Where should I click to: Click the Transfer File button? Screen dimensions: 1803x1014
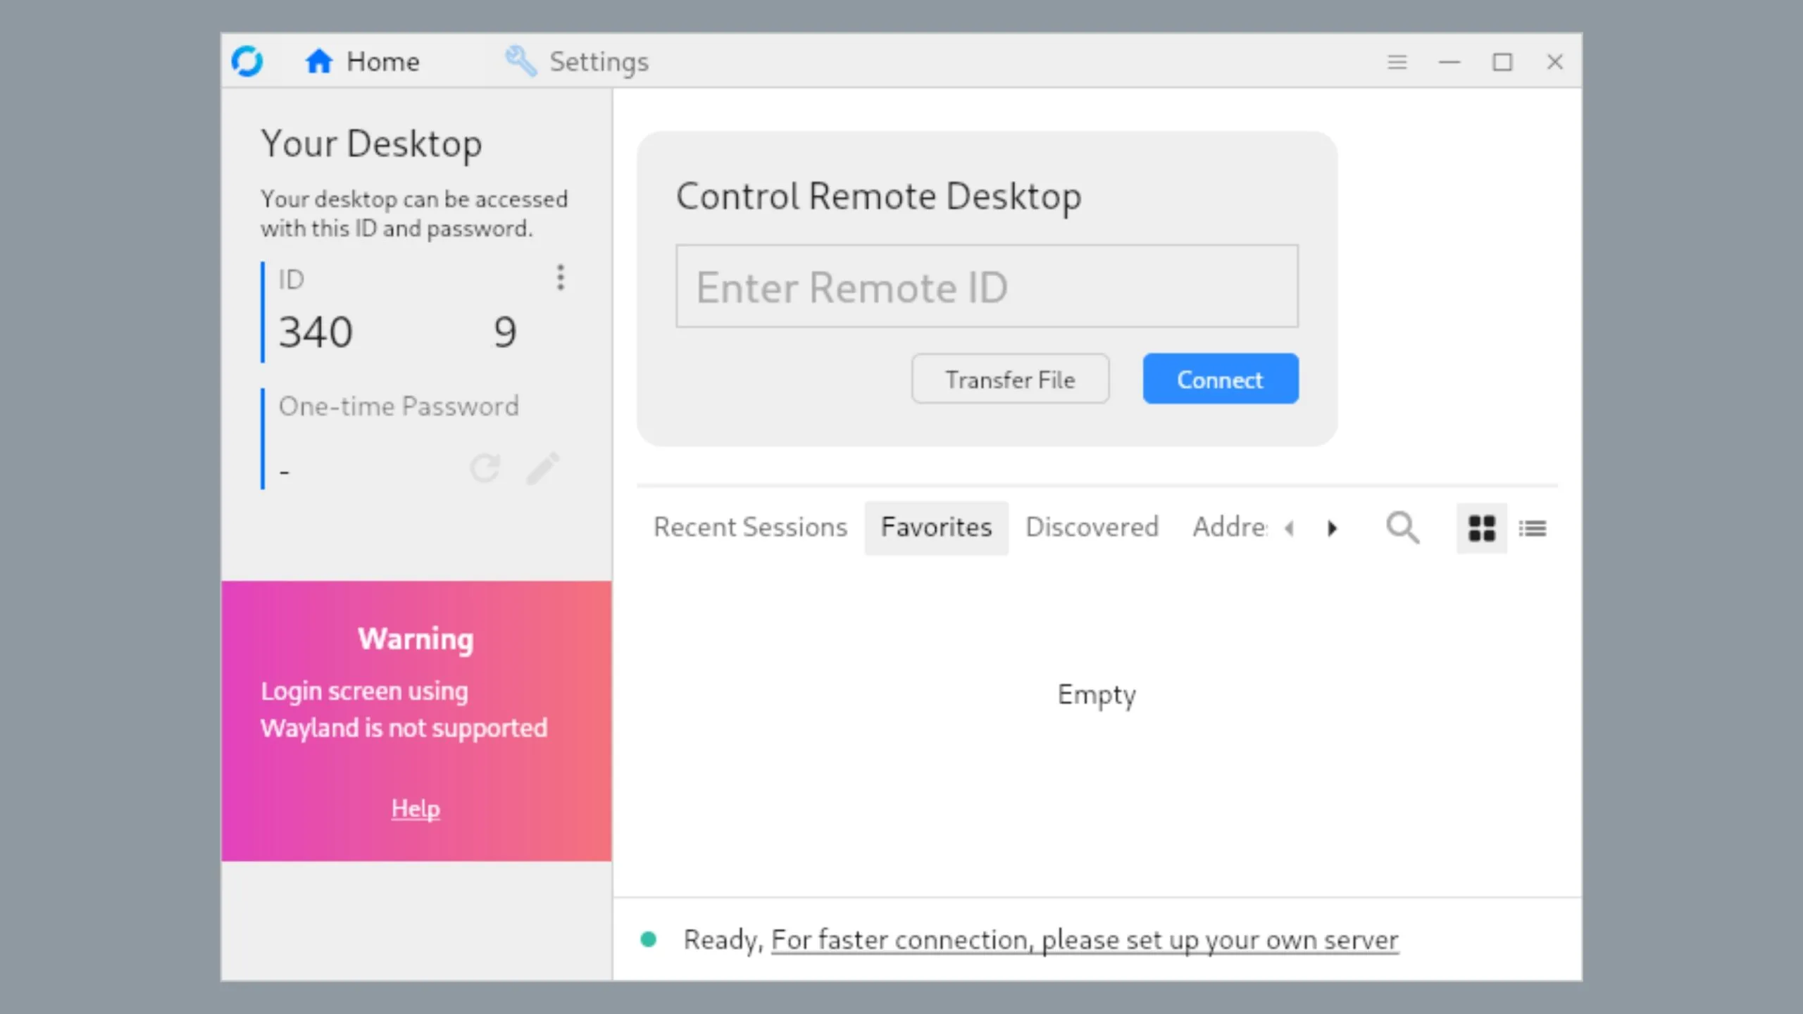click(x=1009, y=379)
